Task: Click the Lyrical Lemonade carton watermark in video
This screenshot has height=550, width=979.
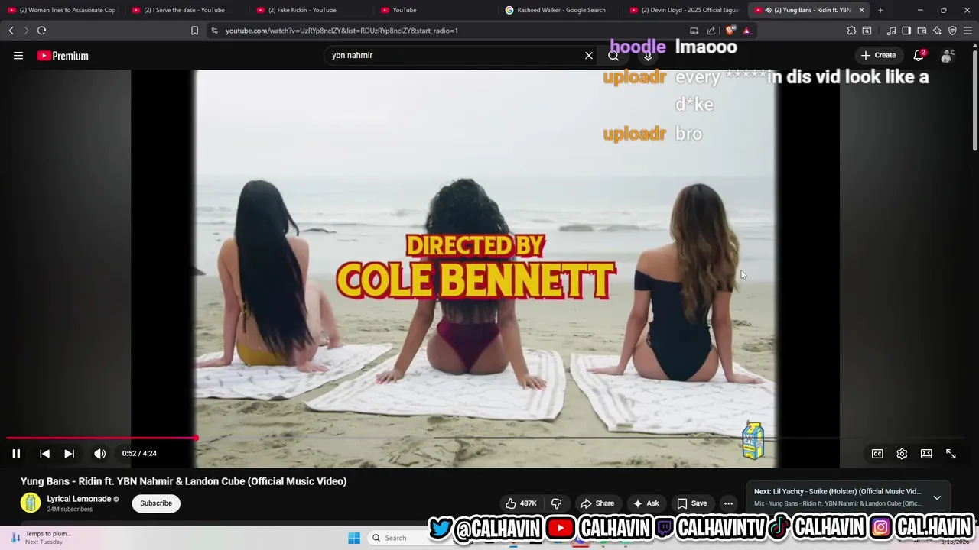Action: (753, 441)
